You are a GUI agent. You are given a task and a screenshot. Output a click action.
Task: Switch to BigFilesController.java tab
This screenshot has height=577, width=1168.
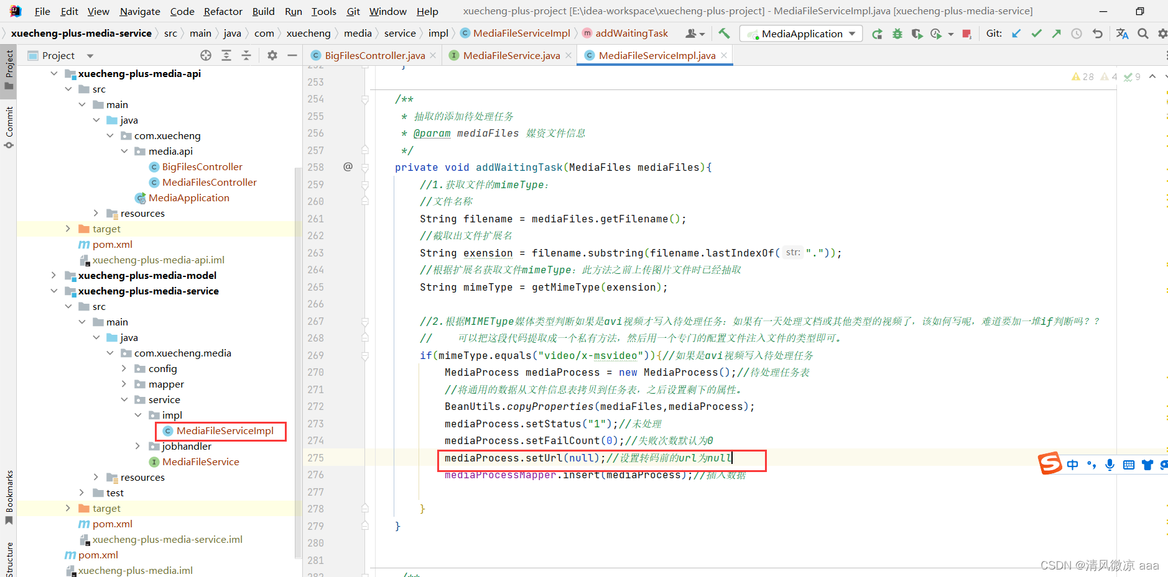[375, 55]
